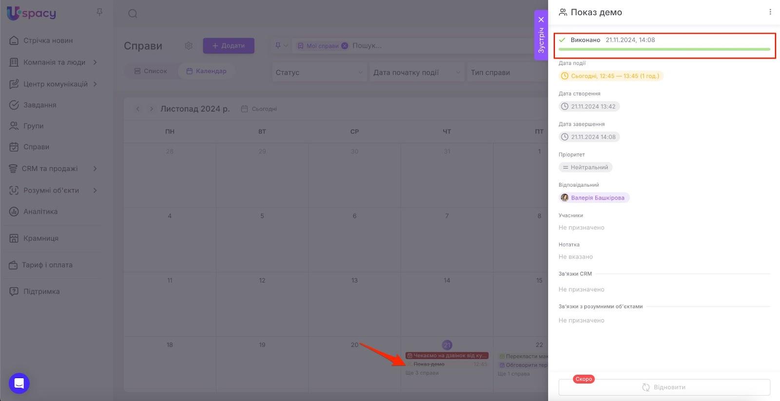Screen dimensions: 780x401
Task: Click the Зв'язки CRM Не призначено field
Action: 582,289
